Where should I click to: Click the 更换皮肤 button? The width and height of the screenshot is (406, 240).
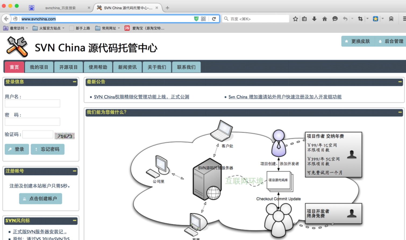pyautogui.click(x=358, y=41)
